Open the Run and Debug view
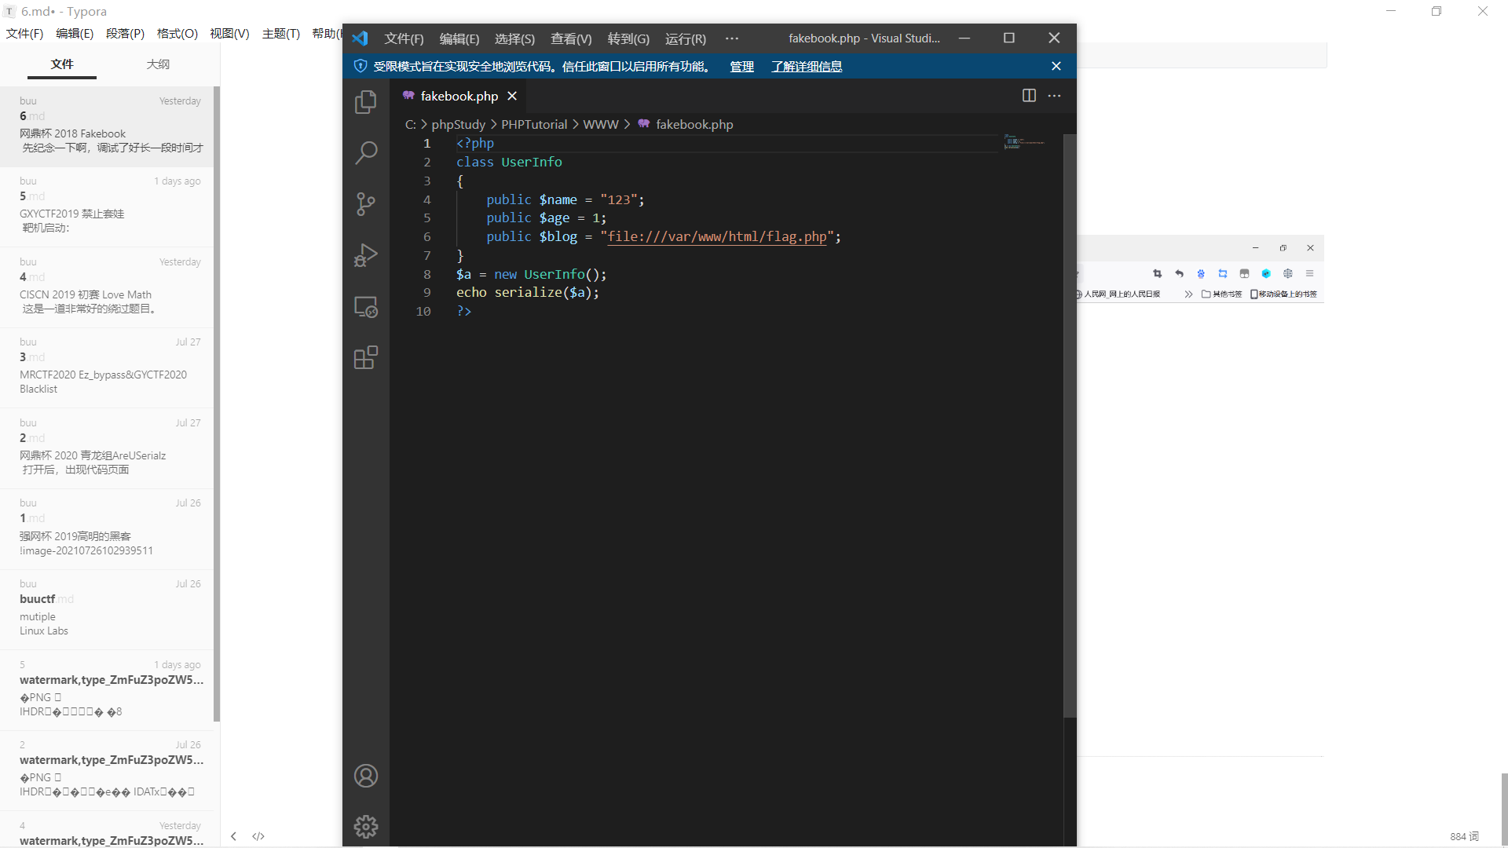This screenshot has width=1508, height=848. pyautogui.click(x=366, y=255)
